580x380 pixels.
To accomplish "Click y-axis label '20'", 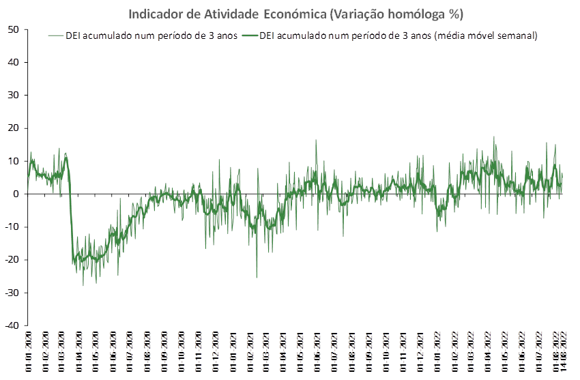I will [x=14, y=128].
